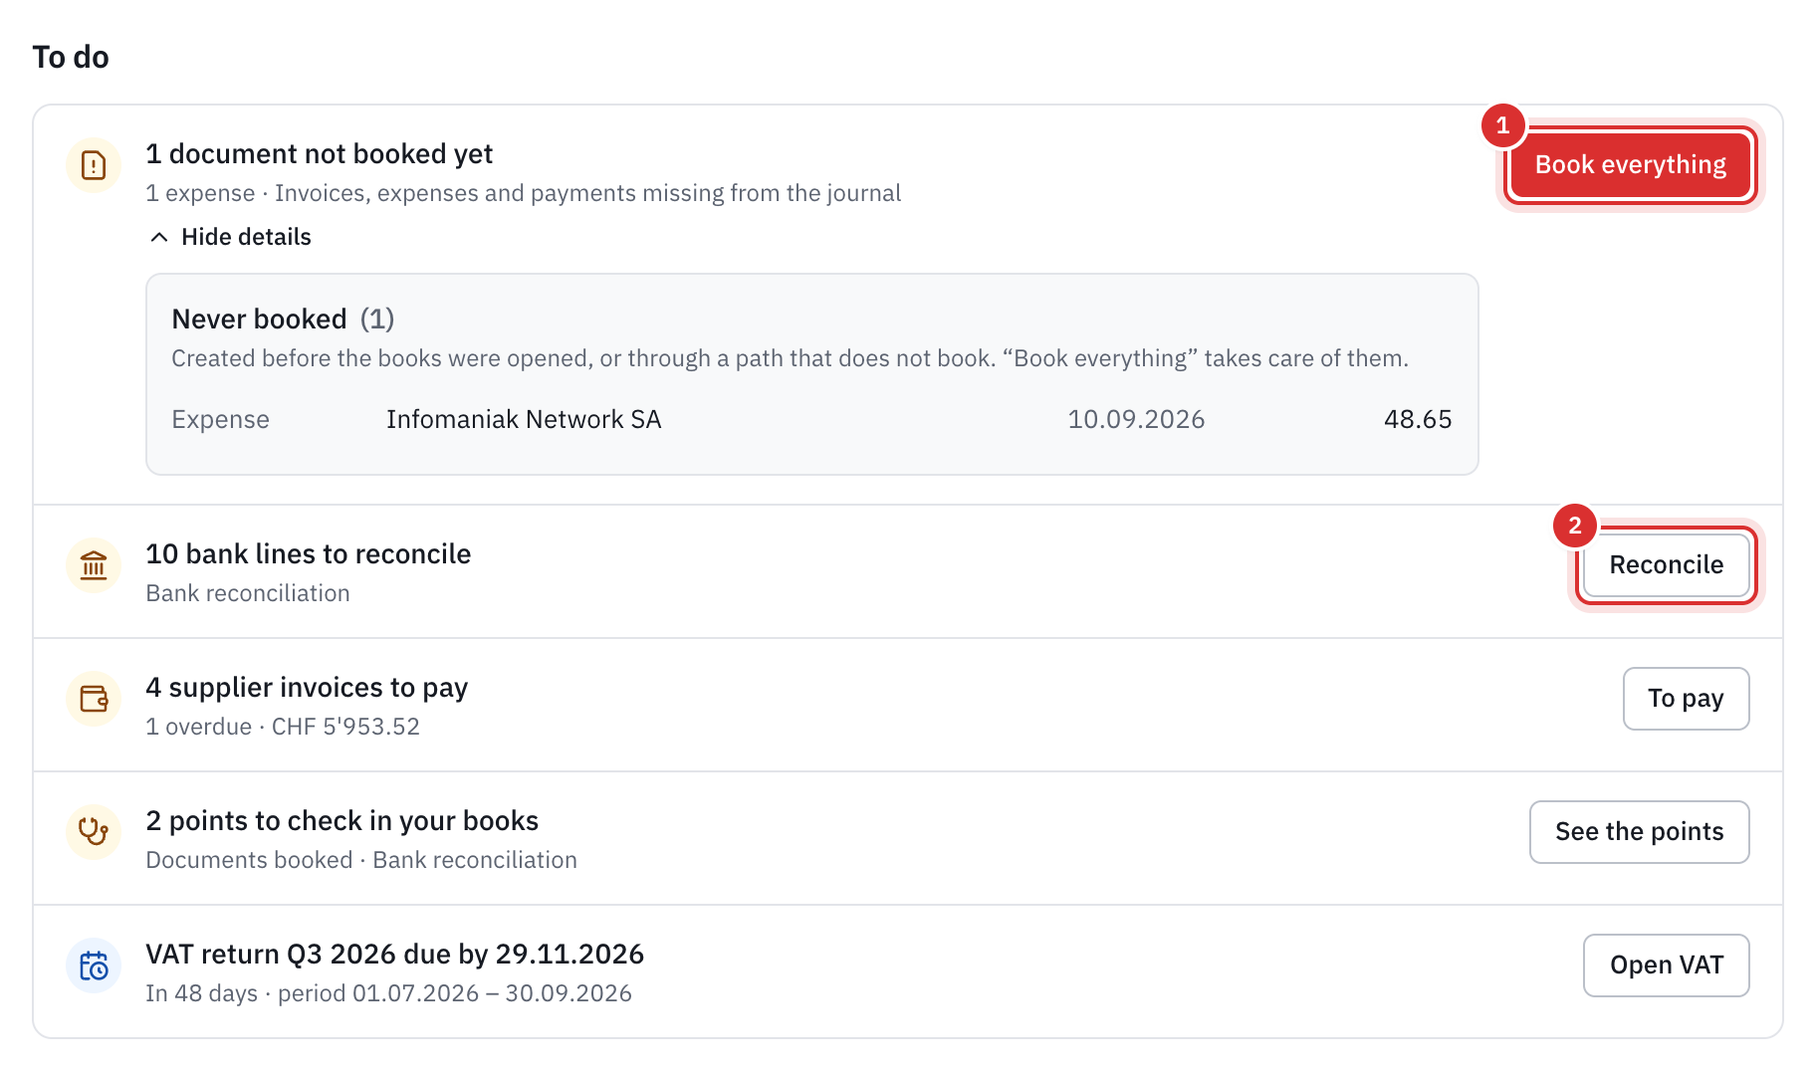This screenshot has height=1071, width=1816.
Task: Collapse details with the chevron arrow
Action: point(158,237)
